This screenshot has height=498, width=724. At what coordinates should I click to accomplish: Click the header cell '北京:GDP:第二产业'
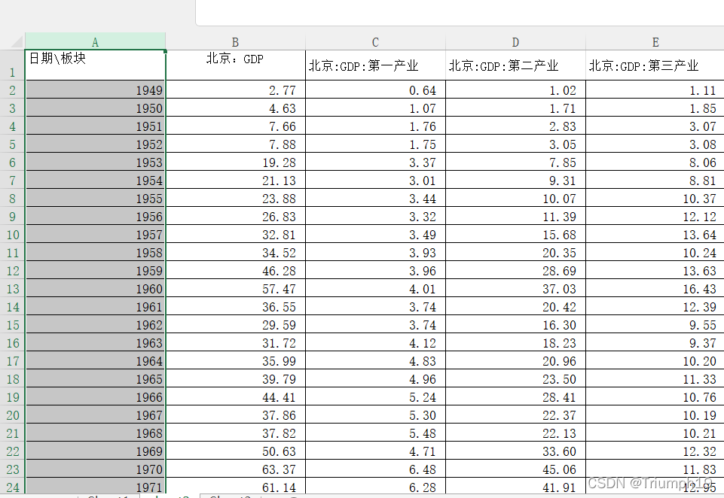515,65
